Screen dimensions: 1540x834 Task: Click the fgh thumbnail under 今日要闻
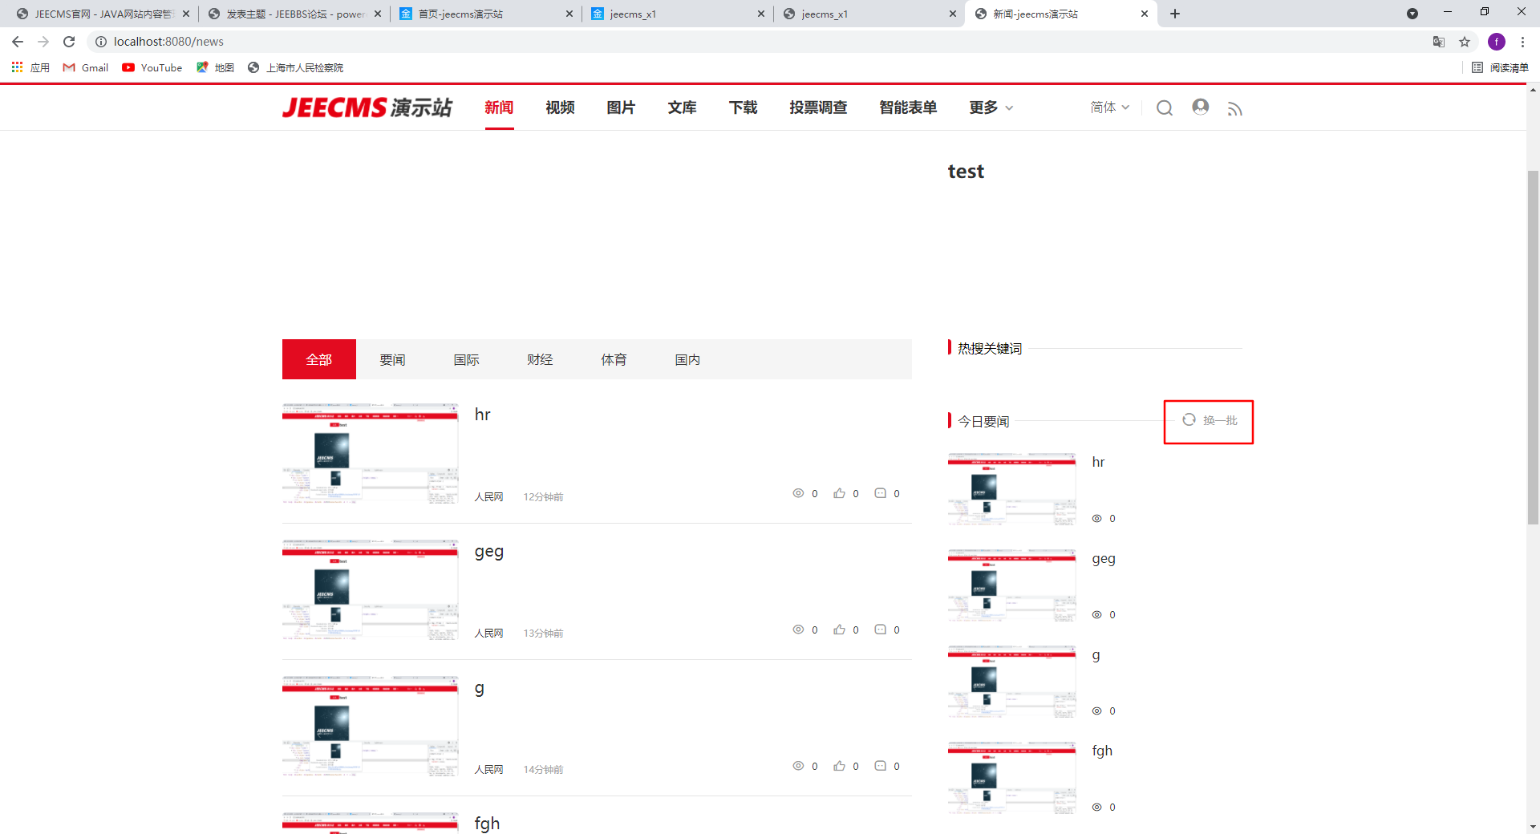click(1011, 778)
